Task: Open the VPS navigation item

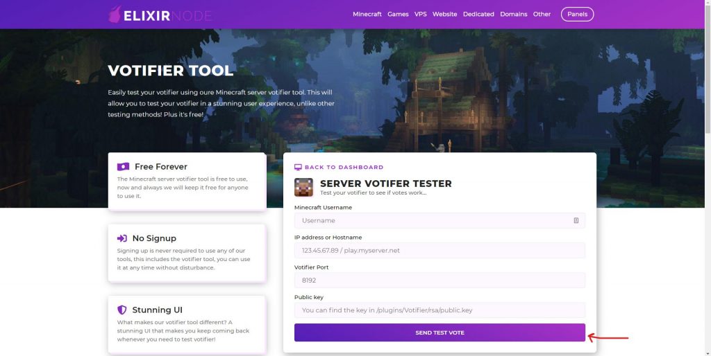Action: (420, 14)
